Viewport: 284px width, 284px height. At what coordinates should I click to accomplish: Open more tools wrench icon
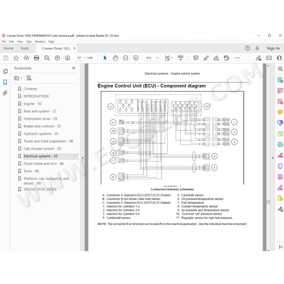(280, 209)
